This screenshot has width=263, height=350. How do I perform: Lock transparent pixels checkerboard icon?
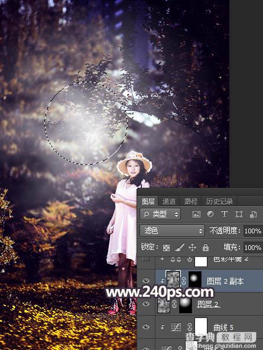click(166, 248)
